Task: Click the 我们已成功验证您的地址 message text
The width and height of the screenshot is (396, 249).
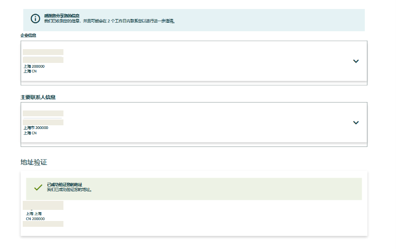Action: [x=69, y=189]
